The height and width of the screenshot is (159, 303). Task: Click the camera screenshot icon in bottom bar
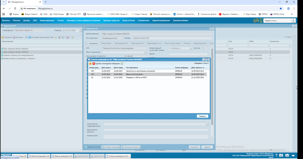pos(281,155)
